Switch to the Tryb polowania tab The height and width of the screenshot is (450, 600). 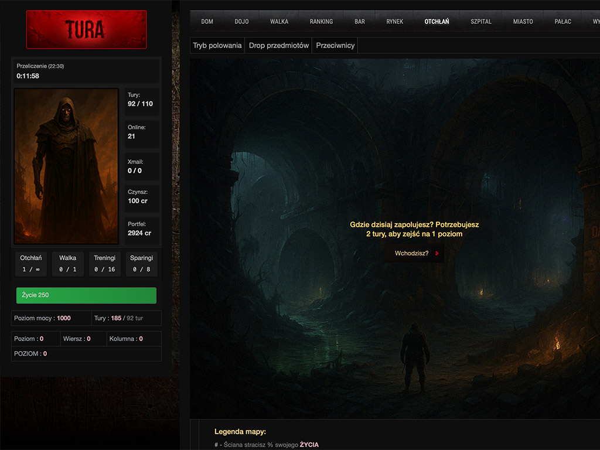coord(217,46)
